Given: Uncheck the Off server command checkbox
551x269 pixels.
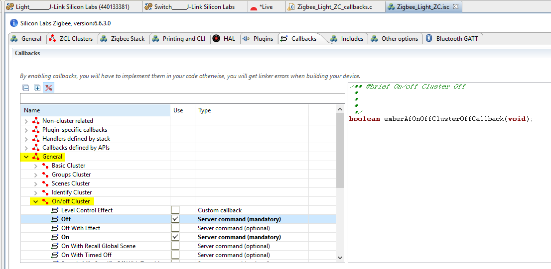Looking at the screenshot, I should pos(175,219).
